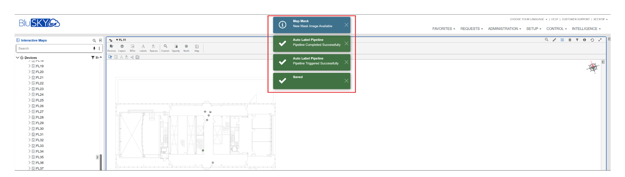
Task: Dismiss the Map Mask notification
Action: point(346,25)
